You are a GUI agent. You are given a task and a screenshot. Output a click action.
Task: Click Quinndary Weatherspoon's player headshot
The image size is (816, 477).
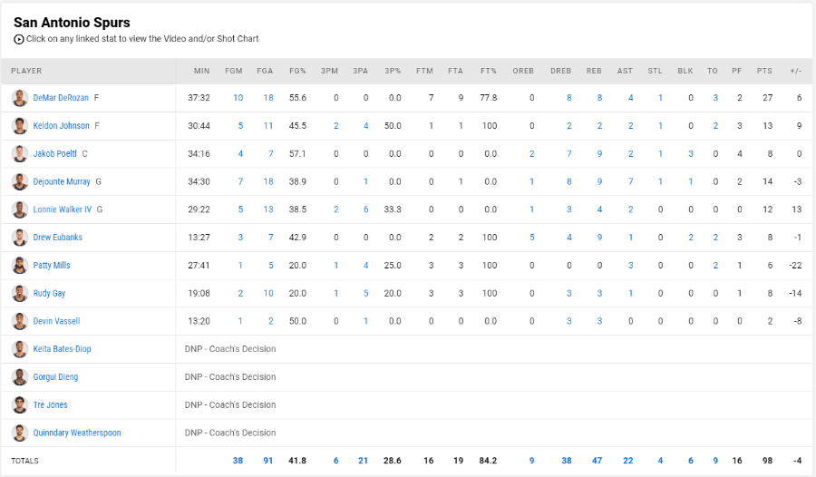(x=20, y=433)
